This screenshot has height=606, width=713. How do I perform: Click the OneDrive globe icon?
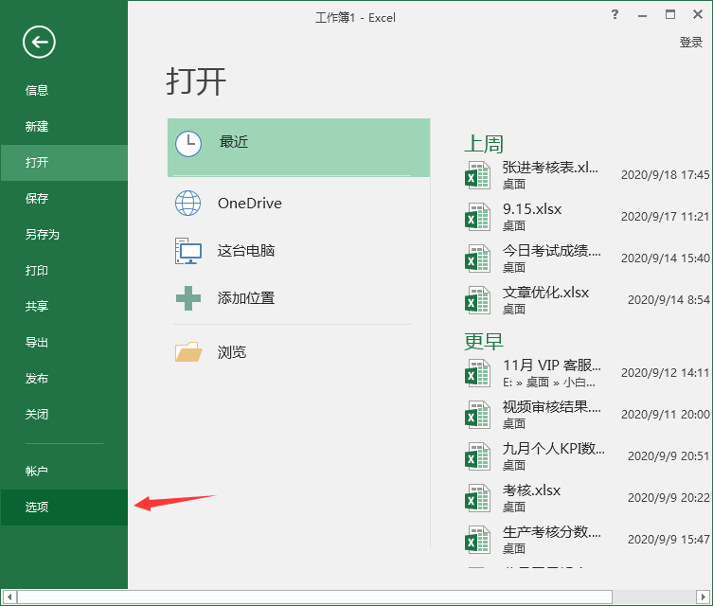pyautogui.click(x=188, y=204)
